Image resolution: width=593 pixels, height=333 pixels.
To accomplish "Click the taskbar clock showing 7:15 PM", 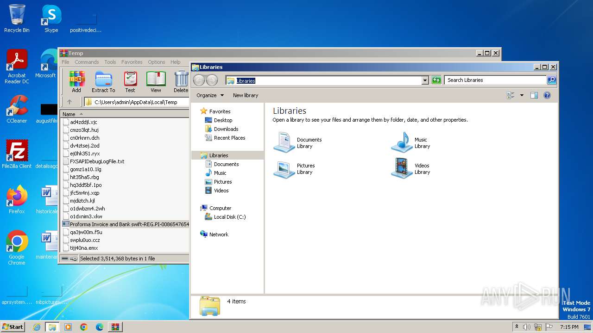I will coord(569,327).
